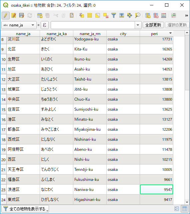
Task: Select all features with yellow rows icon
Action: click(90, 15)
